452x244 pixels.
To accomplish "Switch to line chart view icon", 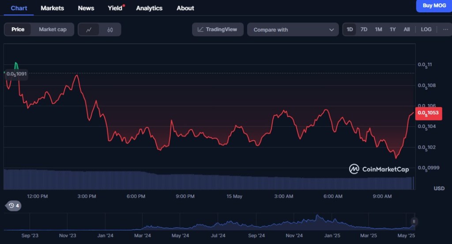I will (89, 30).
